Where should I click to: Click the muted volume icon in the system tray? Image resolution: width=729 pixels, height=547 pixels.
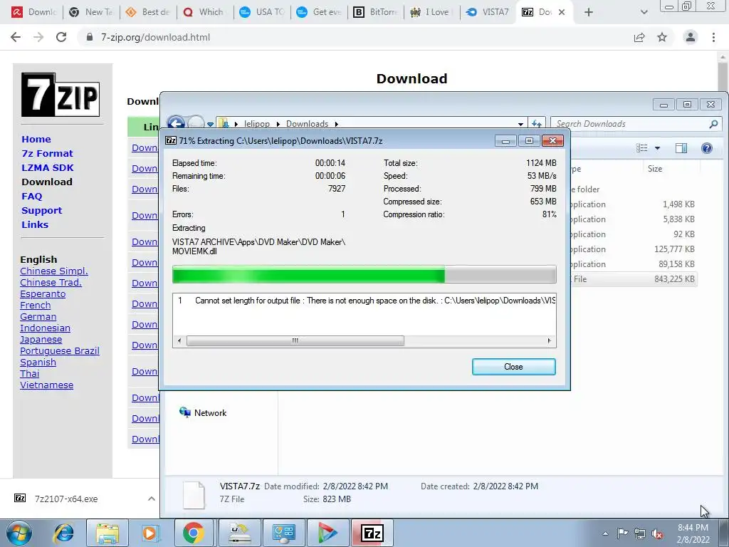click(x=657, y=533)
